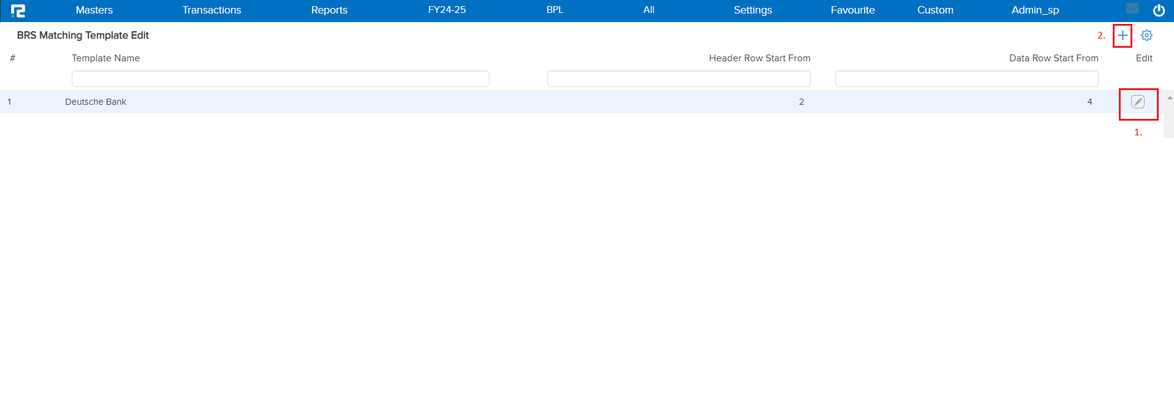The width and height of the screenshot is (1174, 397).
Task: Click the Template Name filter field
Action: 280,79
